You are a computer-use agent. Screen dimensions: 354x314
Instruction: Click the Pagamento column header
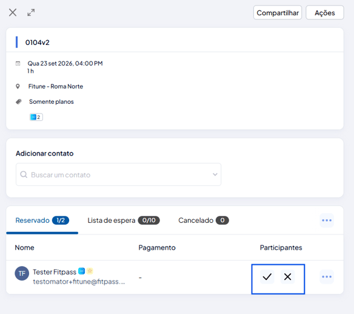[x=157, y=247]
